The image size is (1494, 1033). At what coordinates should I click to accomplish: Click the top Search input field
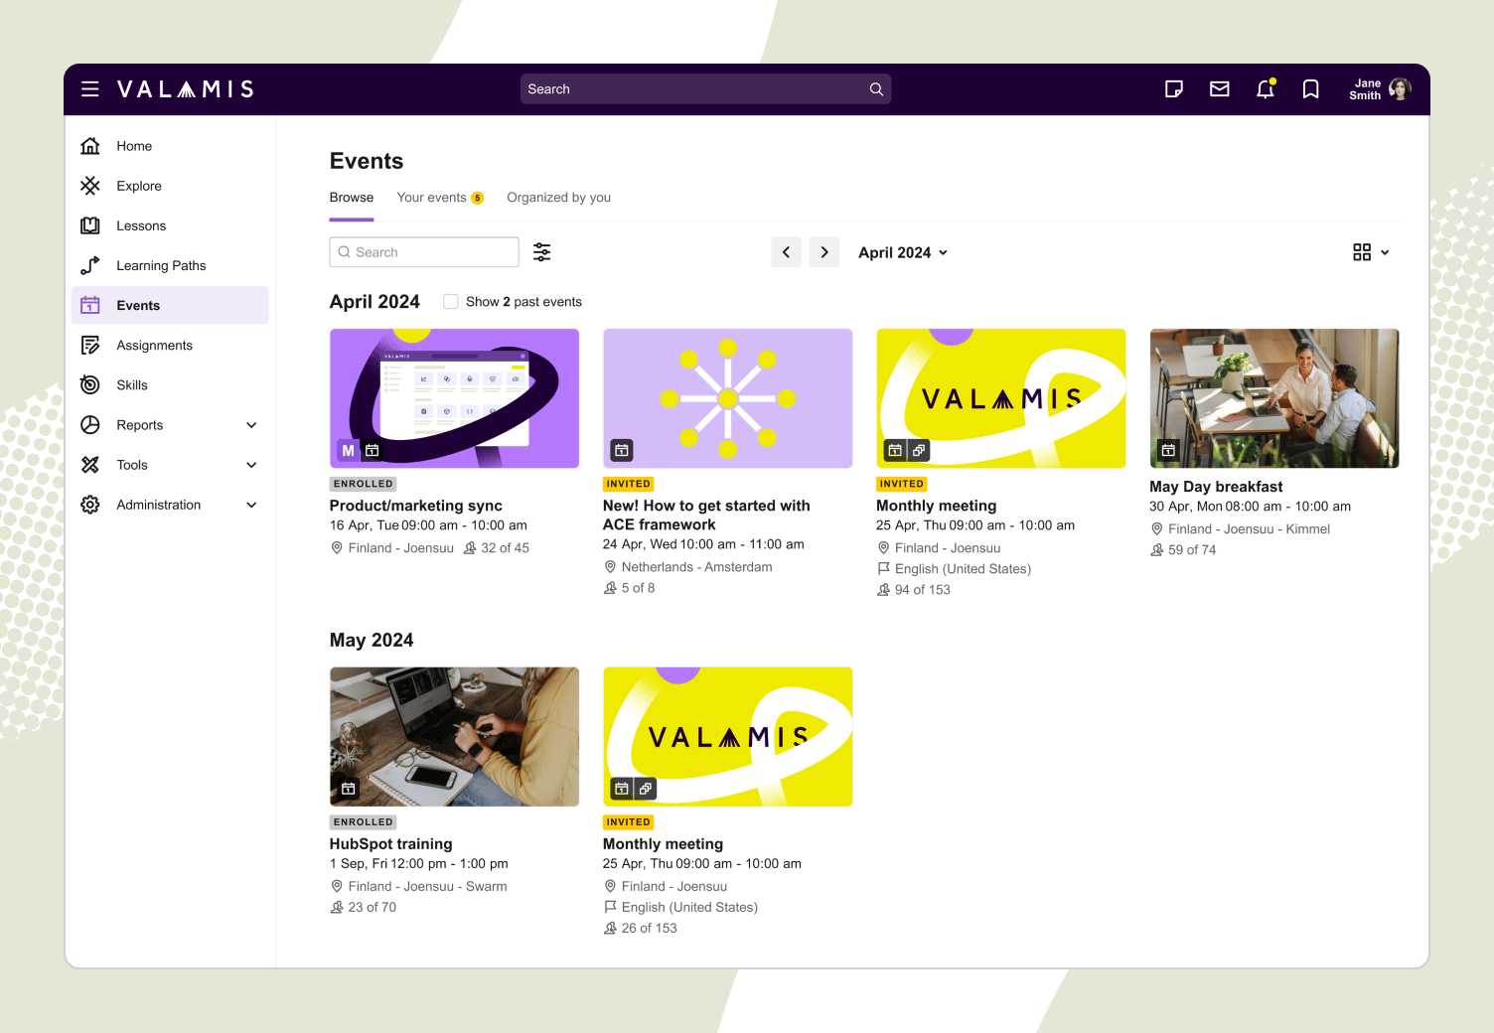coord(705,89)
